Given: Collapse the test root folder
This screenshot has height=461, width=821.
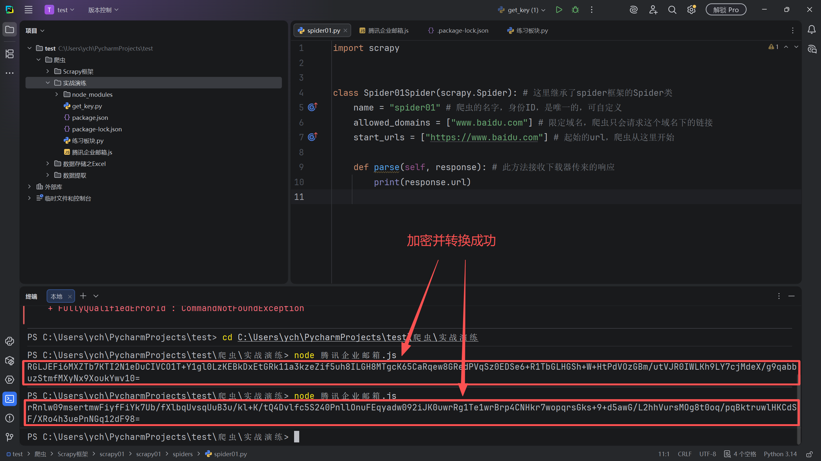Looking at the screenshot, I should click(x=30, y=48).
